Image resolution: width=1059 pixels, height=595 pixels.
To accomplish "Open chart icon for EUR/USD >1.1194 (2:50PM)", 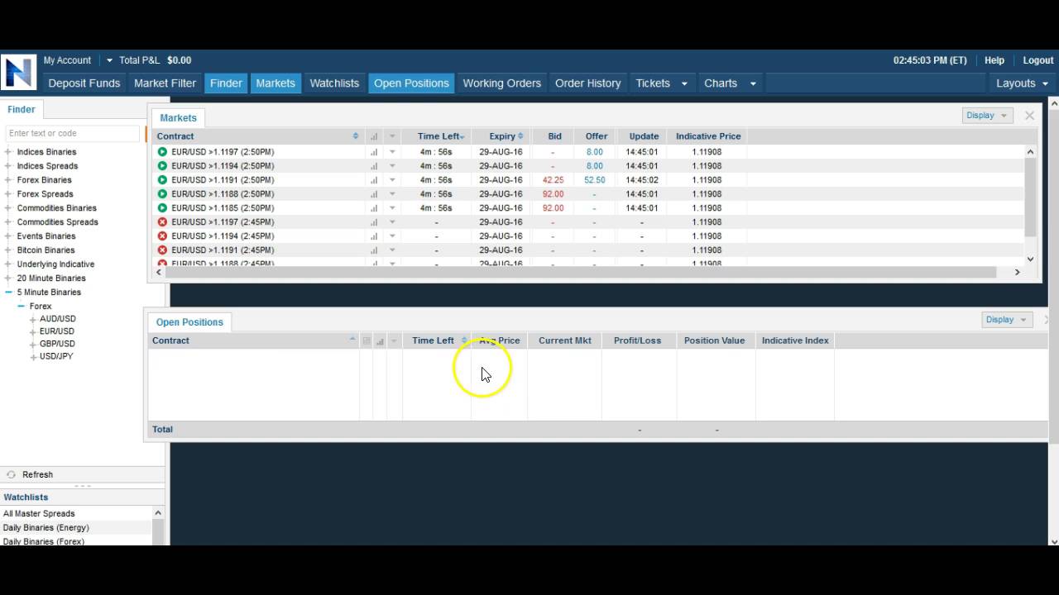I will point(374,166).
